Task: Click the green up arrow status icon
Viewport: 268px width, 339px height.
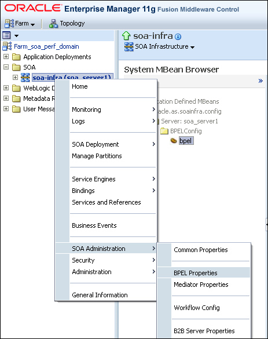Action: pos(126,36)
